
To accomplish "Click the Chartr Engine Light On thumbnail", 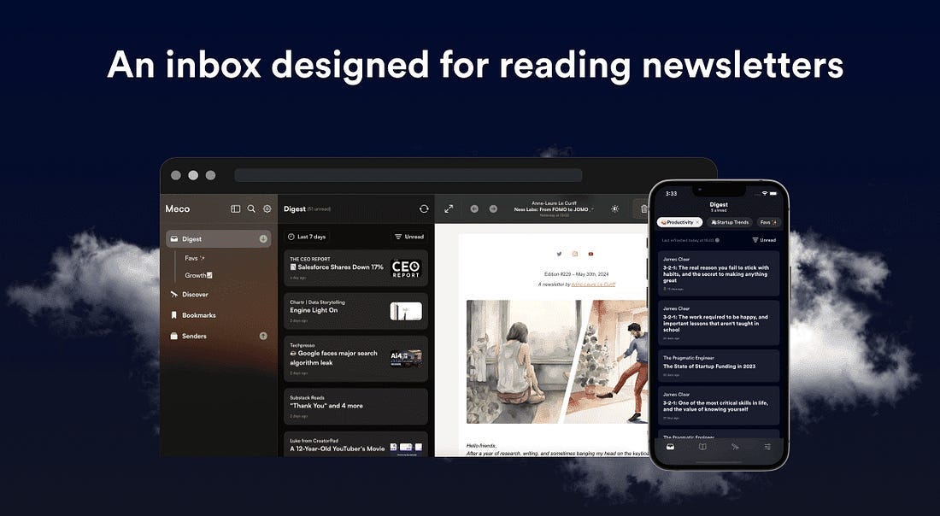I will pos(406,311).
